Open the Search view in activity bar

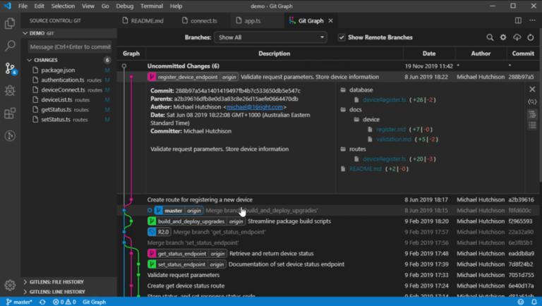point(10,45)
